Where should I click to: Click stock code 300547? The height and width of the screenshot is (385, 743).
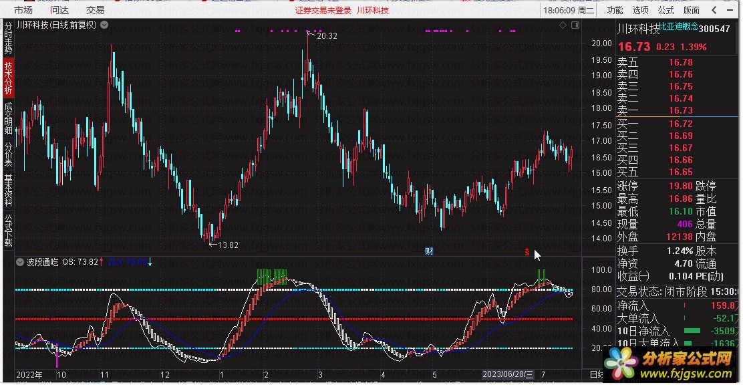point(714,29)
